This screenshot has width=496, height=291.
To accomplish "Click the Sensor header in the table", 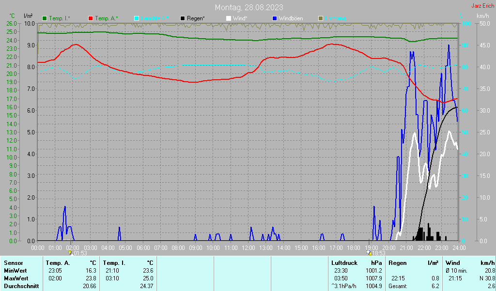I will (x=13, y=262).
